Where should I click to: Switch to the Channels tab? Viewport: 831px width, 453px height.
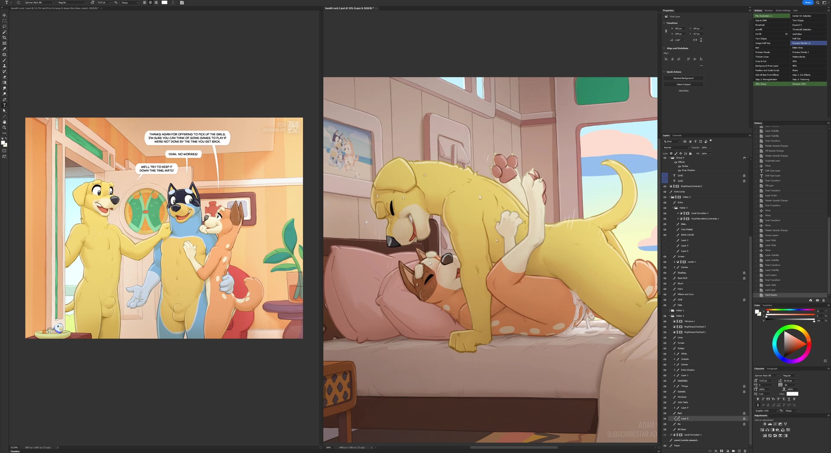coord(677,135)
